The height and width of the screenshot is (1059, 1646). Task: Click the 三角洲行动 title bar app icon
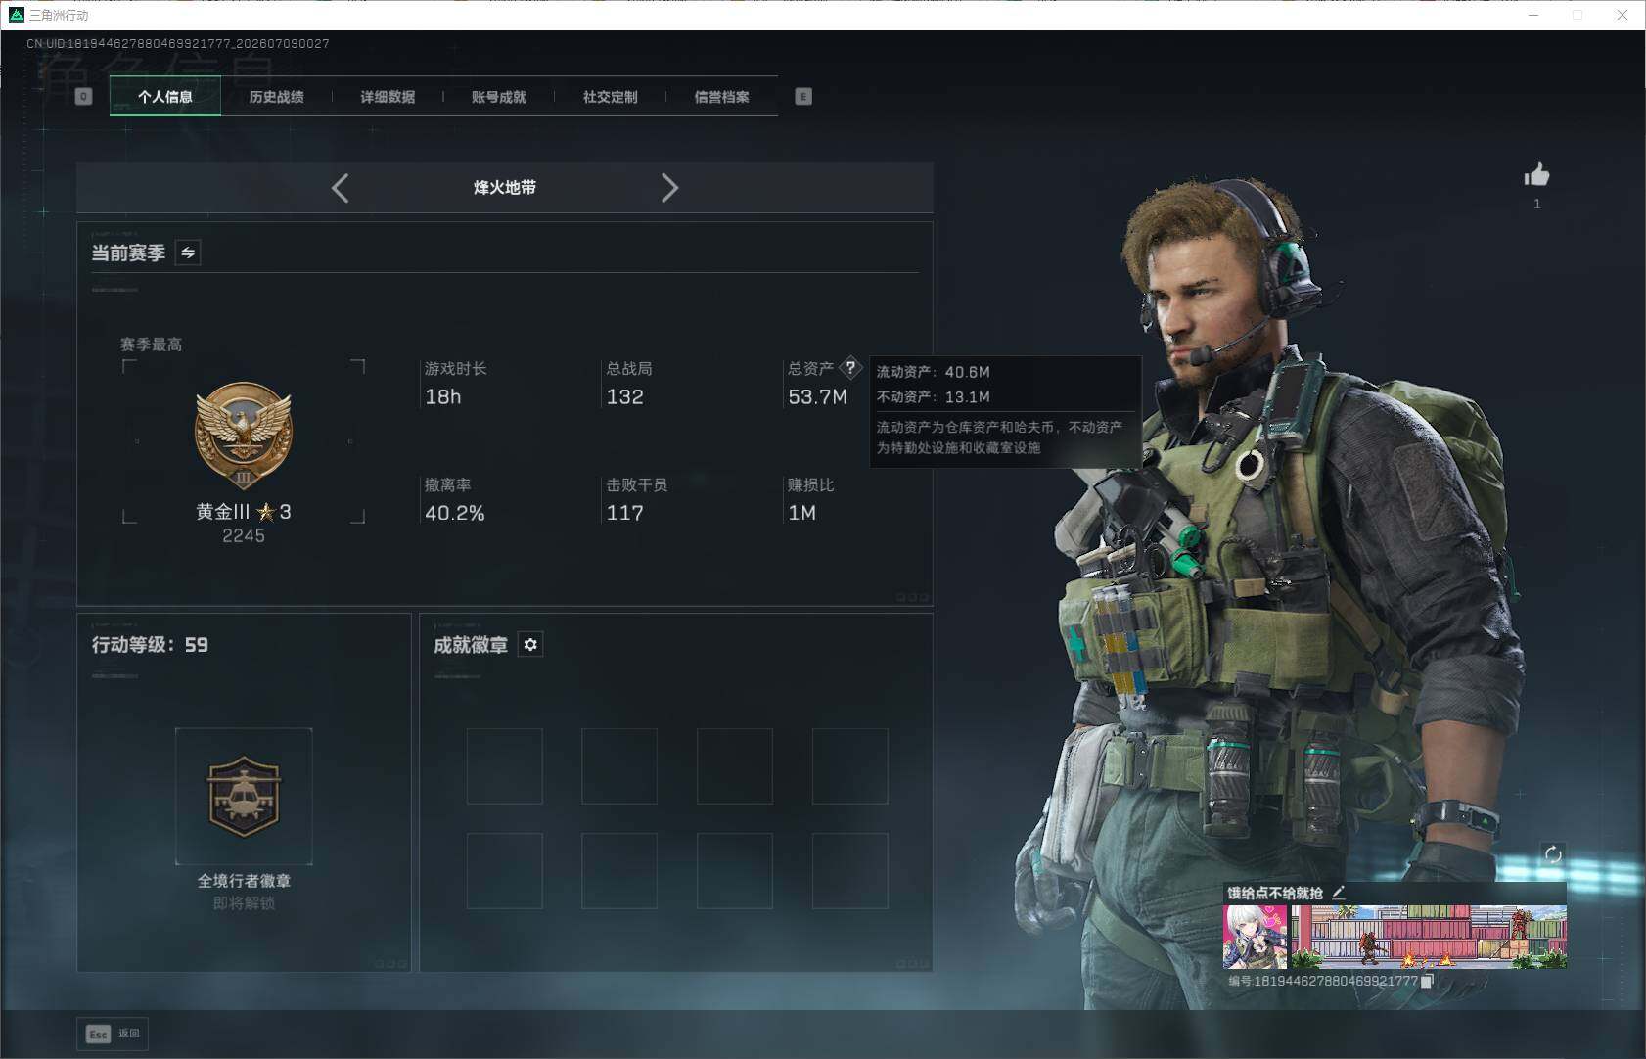16,15
